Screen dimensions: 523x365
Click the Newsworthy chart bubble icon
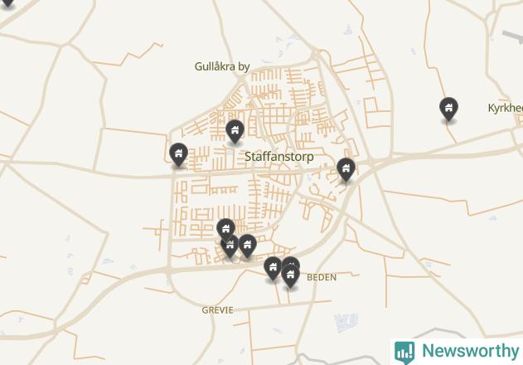[404, 353]
